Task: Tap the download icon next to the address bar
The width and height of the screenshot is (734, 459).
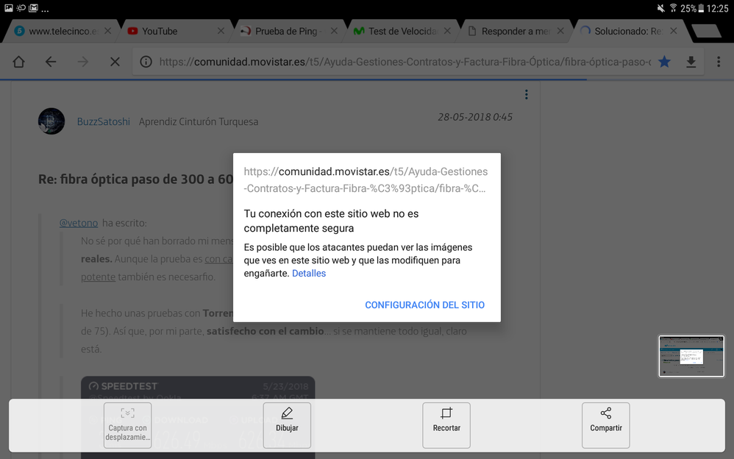Action: (x=691, y=62)
